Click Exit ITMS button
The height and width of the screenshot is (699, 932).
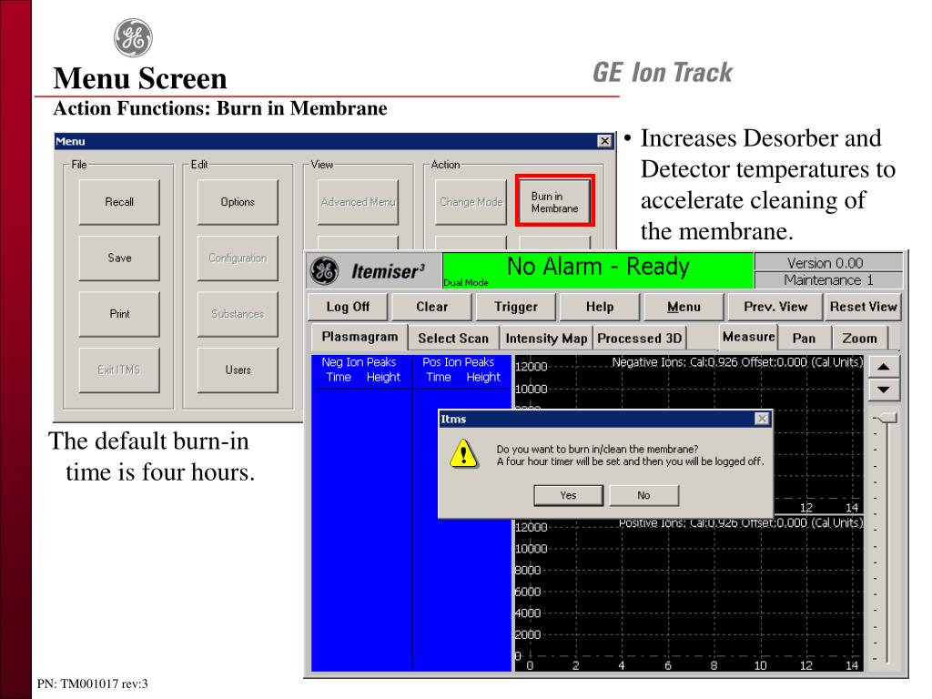tap(119, 370)
